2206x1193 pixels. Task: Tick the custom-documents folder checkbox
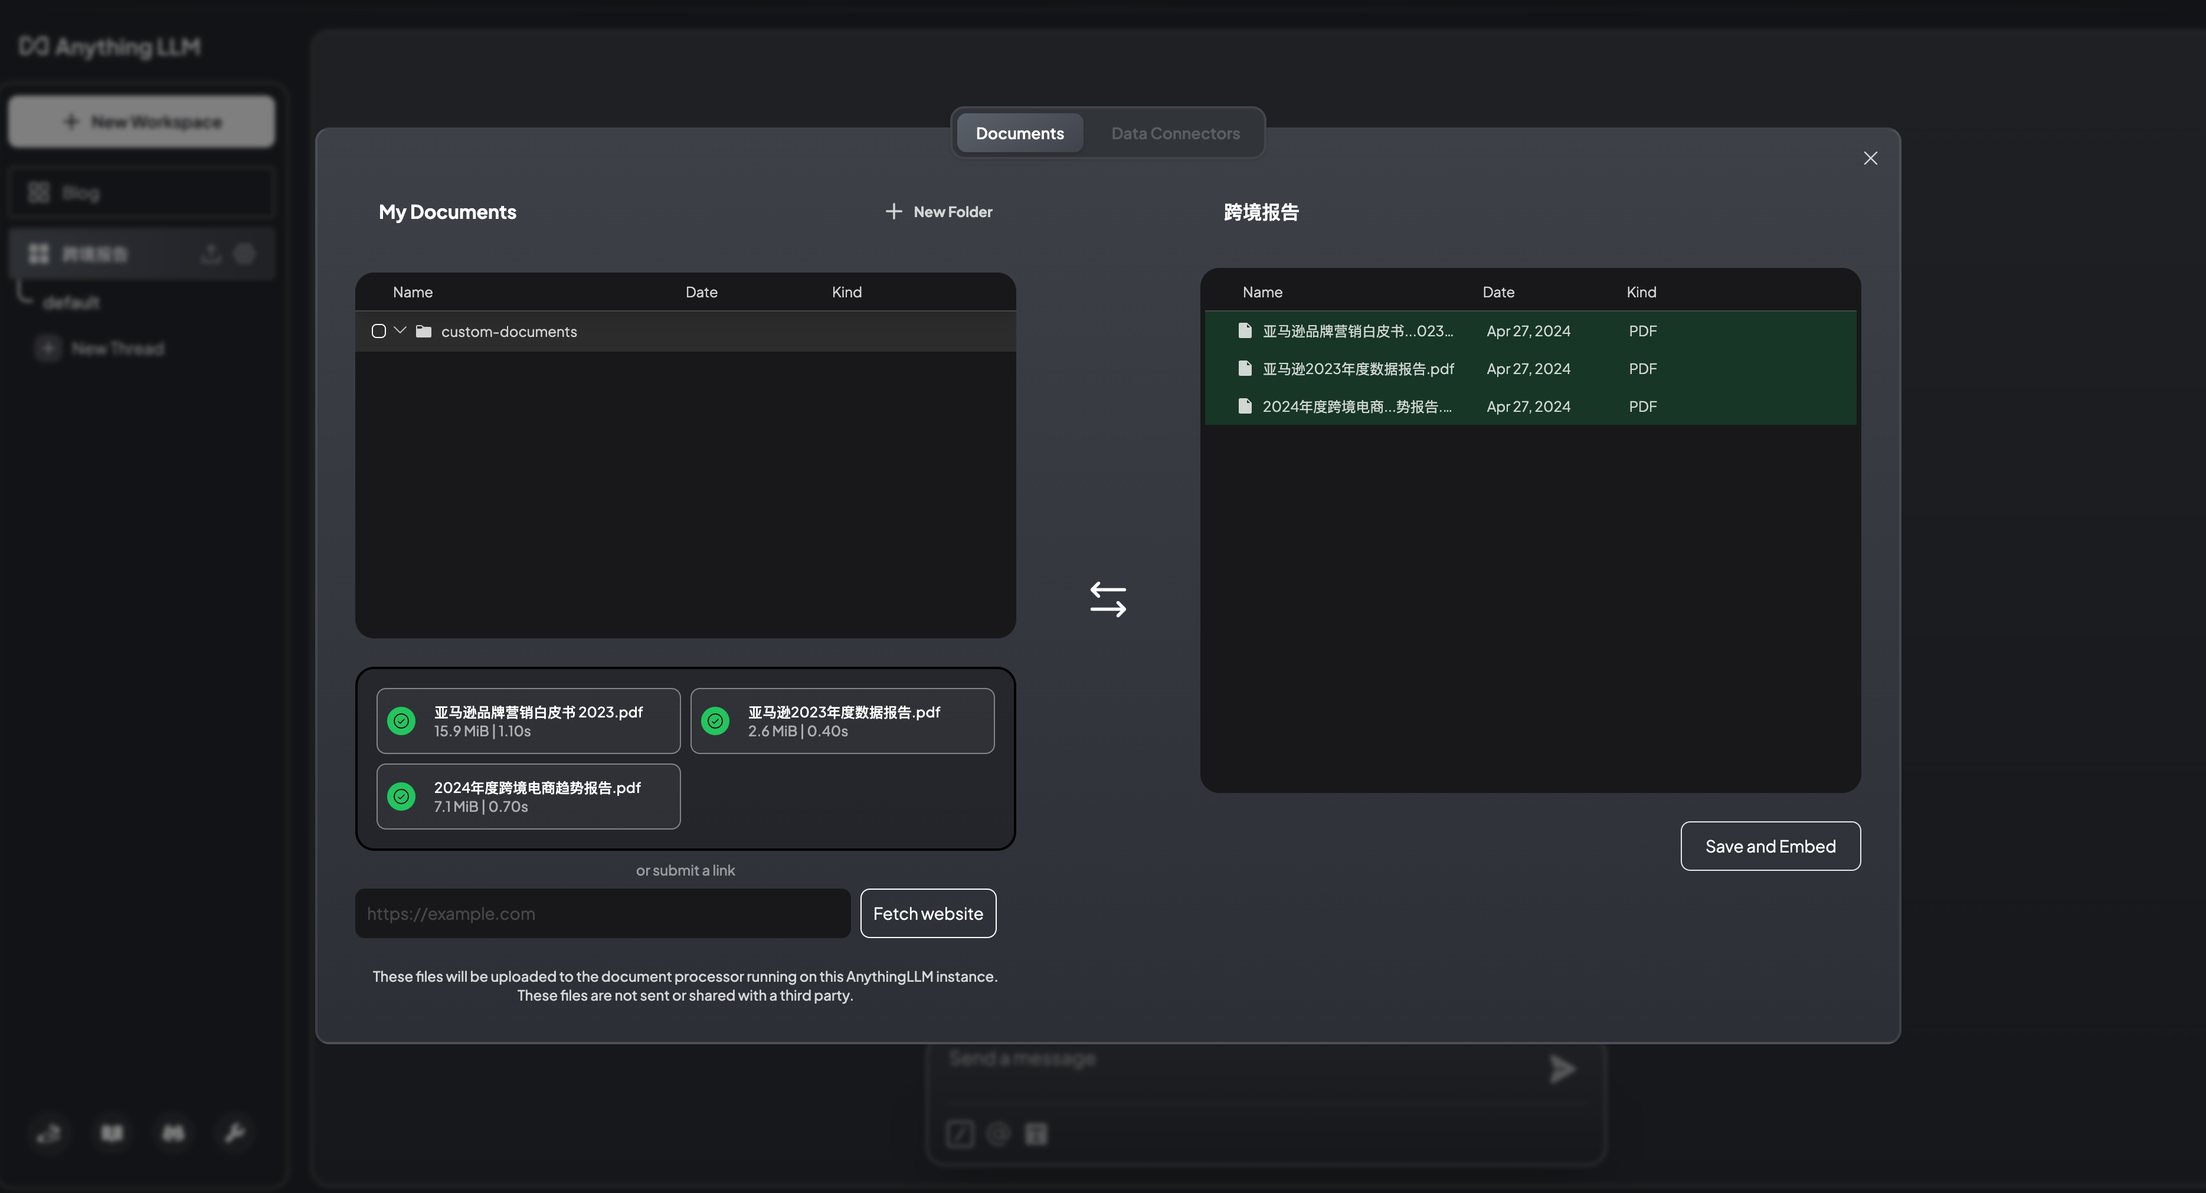pos(378,332)
